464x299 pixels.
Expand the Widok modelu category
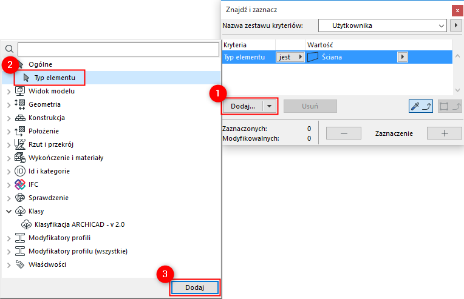(9, 92)
